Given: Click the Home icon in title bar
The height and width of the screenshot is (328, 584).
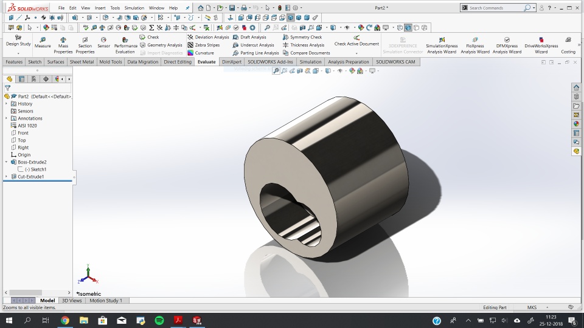Looking at the screenshot, I should click(200, 8).
